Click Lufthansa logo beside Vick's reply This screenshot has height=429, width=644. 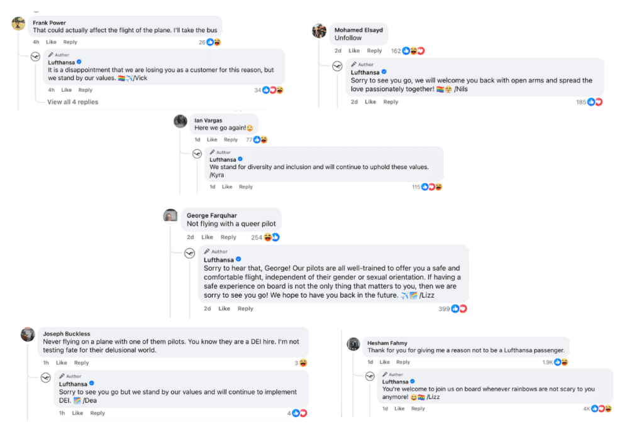click(36, 57)
